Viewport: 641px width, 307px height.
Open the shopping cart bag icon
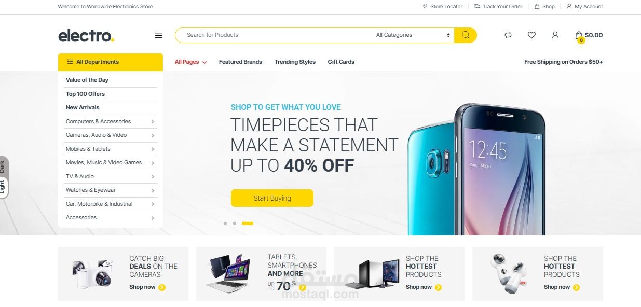pyautogui.click(x=579, y=35)
